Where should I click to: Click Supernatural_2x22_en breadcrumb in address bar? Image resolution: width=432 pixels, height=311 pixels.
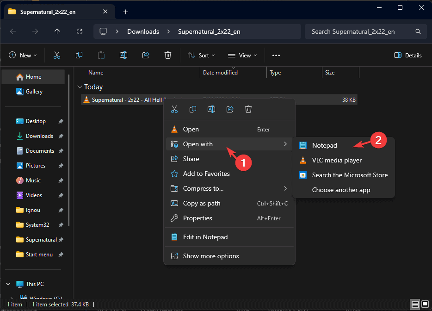click(x=209, y=31)
